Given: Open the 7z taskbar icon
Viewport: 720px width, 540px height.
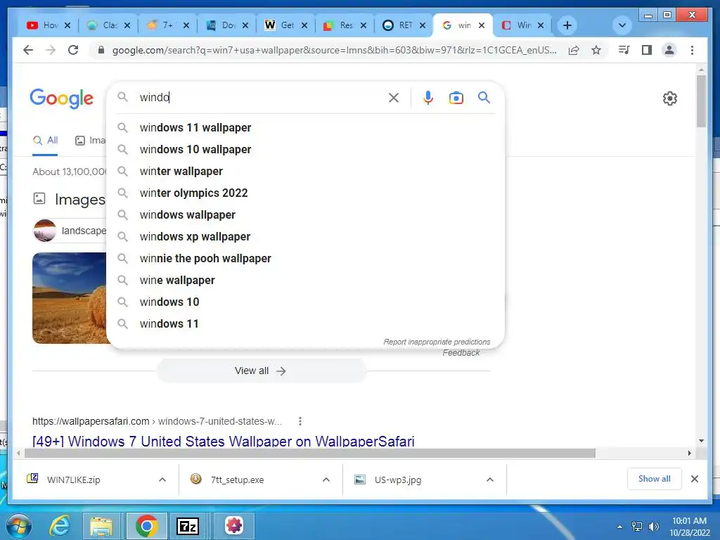Looking at the screenshot, I should click(x=188, y=526).
